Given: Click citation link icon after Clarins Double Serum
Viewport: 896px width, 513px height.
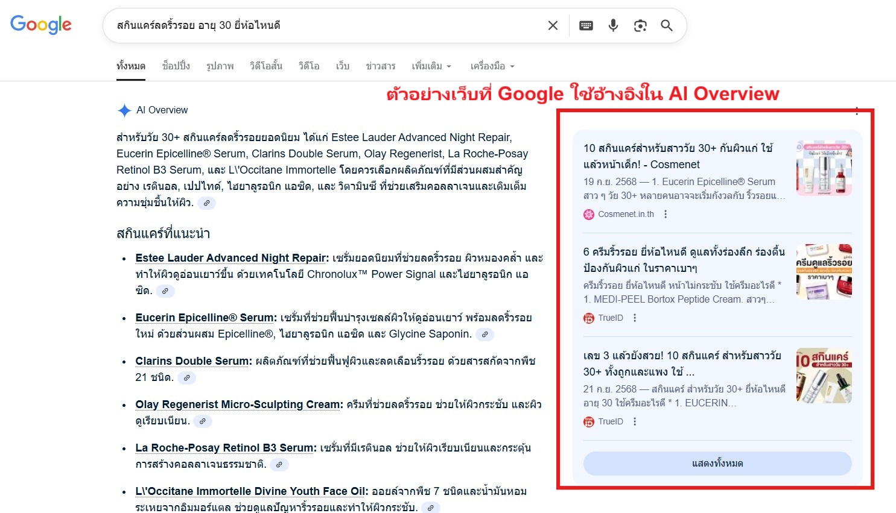Looking at the screenshot, I should (x=186, y=378).
